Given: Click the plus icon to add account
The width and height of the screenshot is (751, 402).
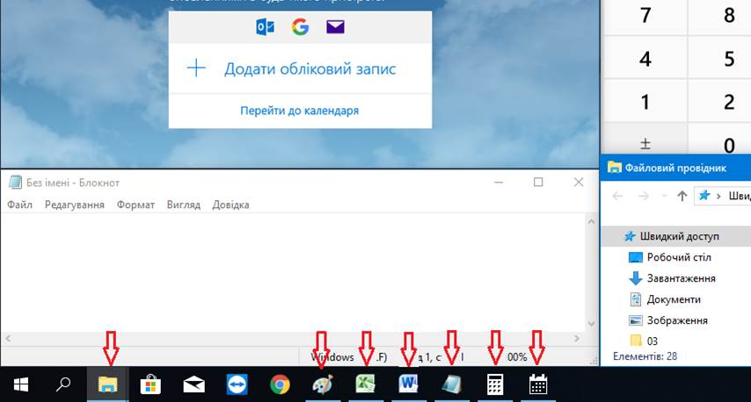Looking at the screenshot, I should 196,68.
